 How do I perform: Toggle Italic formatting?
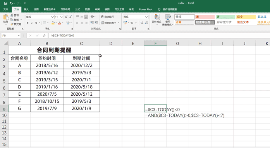point(32,23)
